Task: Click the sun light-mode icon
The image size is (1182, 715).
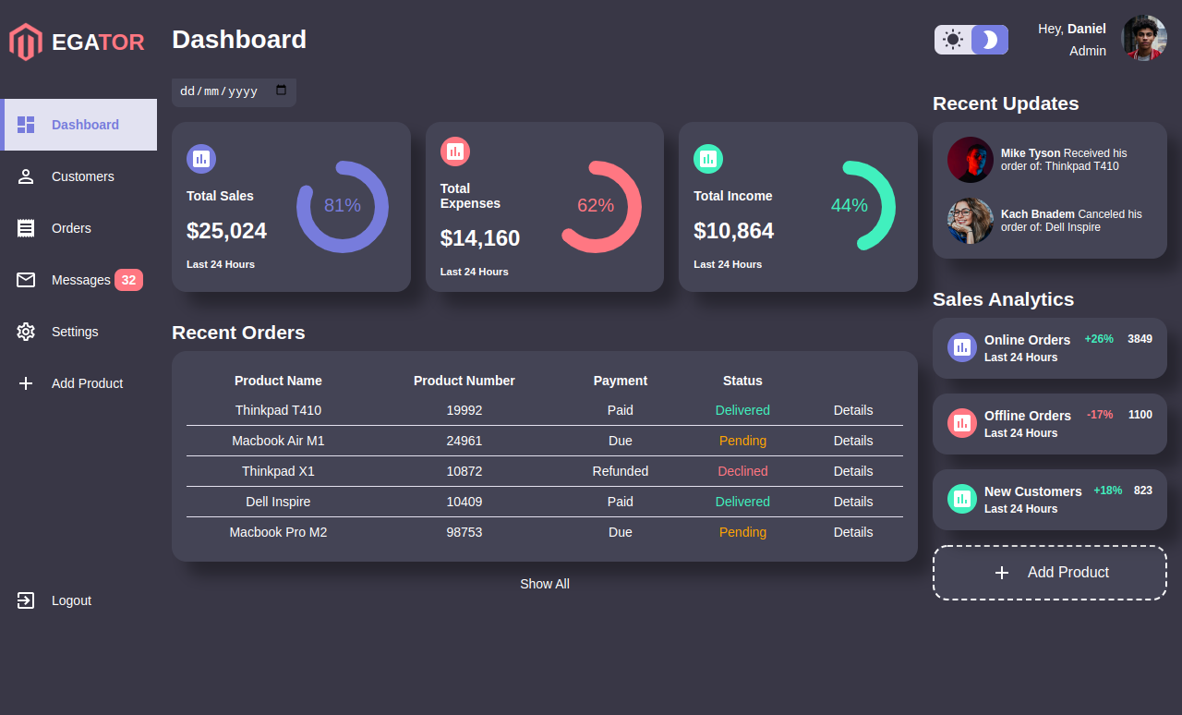Action: (x=953, y=40)
